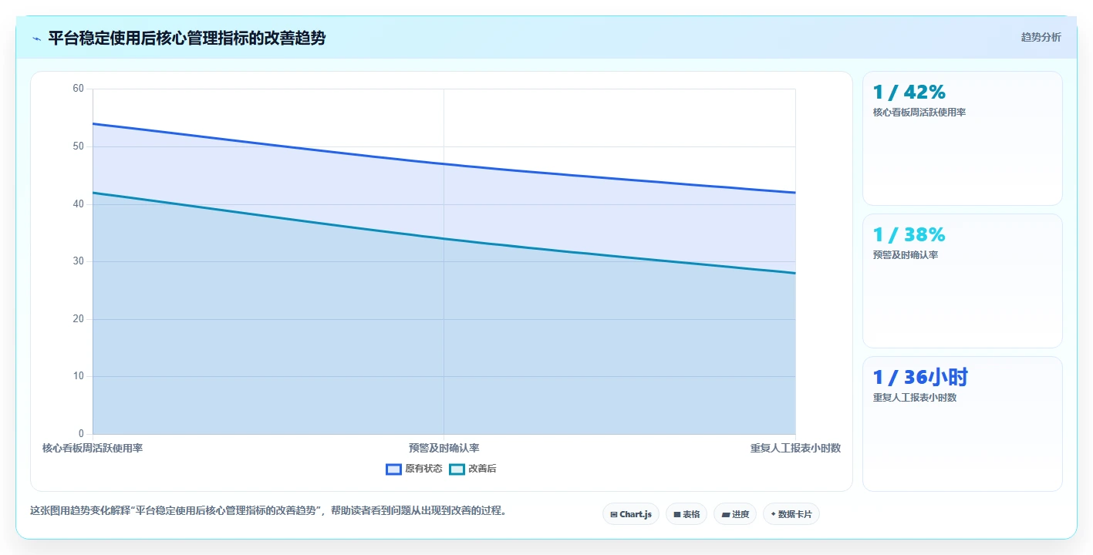The image size is (1093, 555).
Task: Click the x-axis label 重复人工报表小时数
Action: coord(795,448)
